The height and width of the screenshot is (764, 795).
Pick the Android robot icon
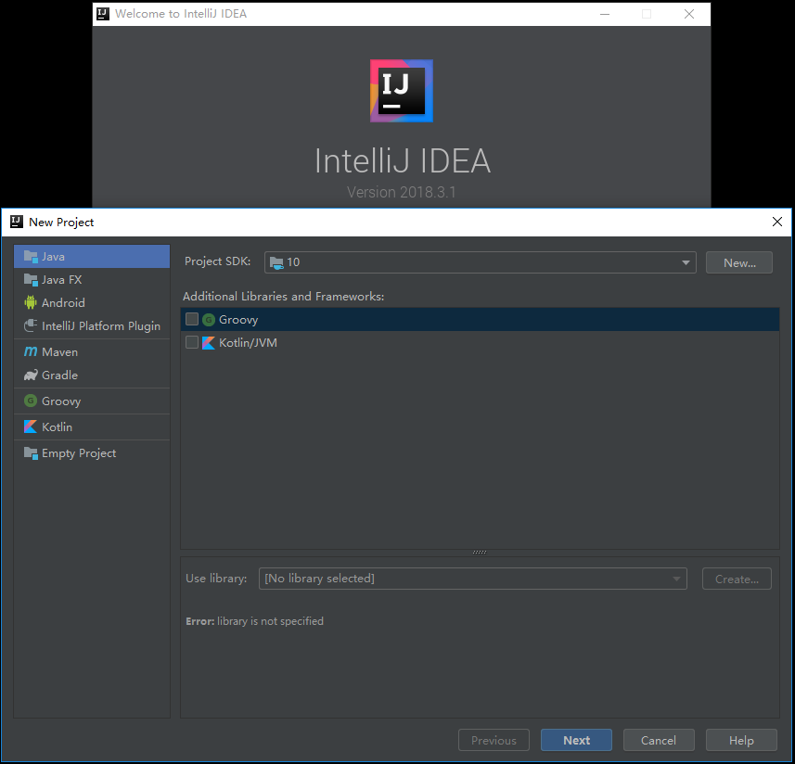[x=31, y=302]
